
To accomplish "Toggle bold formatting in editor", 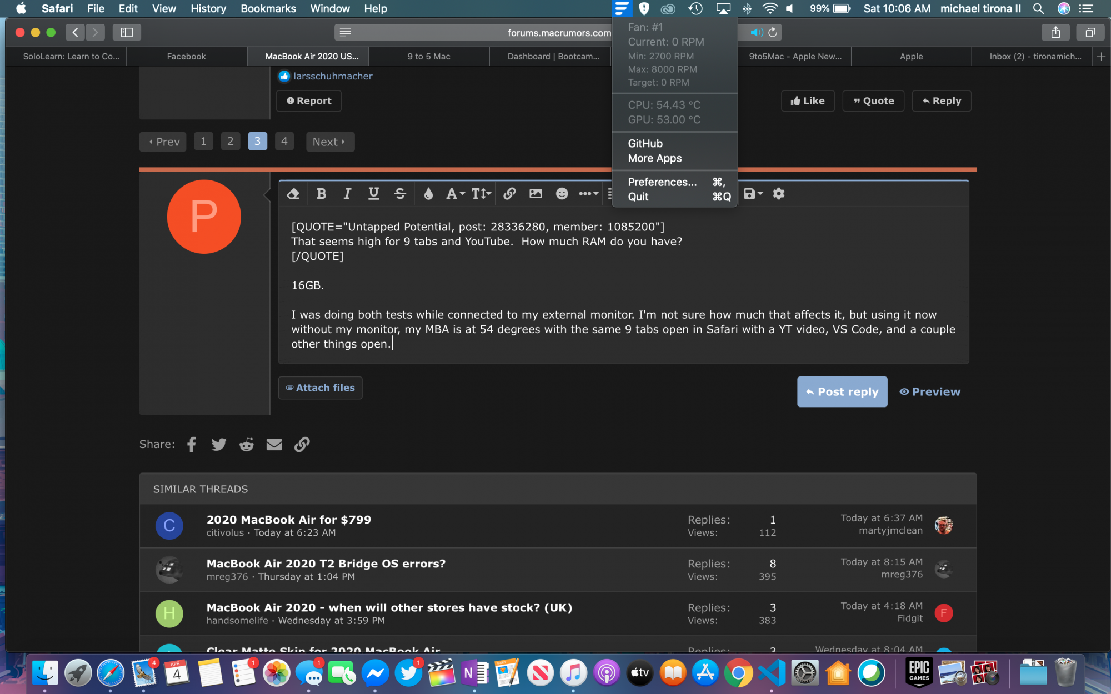I will [x=321, y=194].
